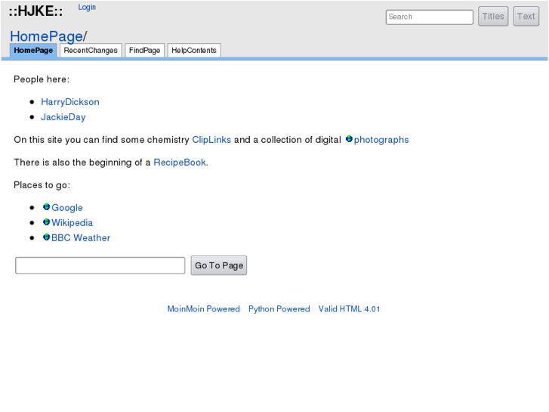Open the BBC Weather link
This screenshot has height=412, width=549.
pyautogui.click(x=81, y=237)
